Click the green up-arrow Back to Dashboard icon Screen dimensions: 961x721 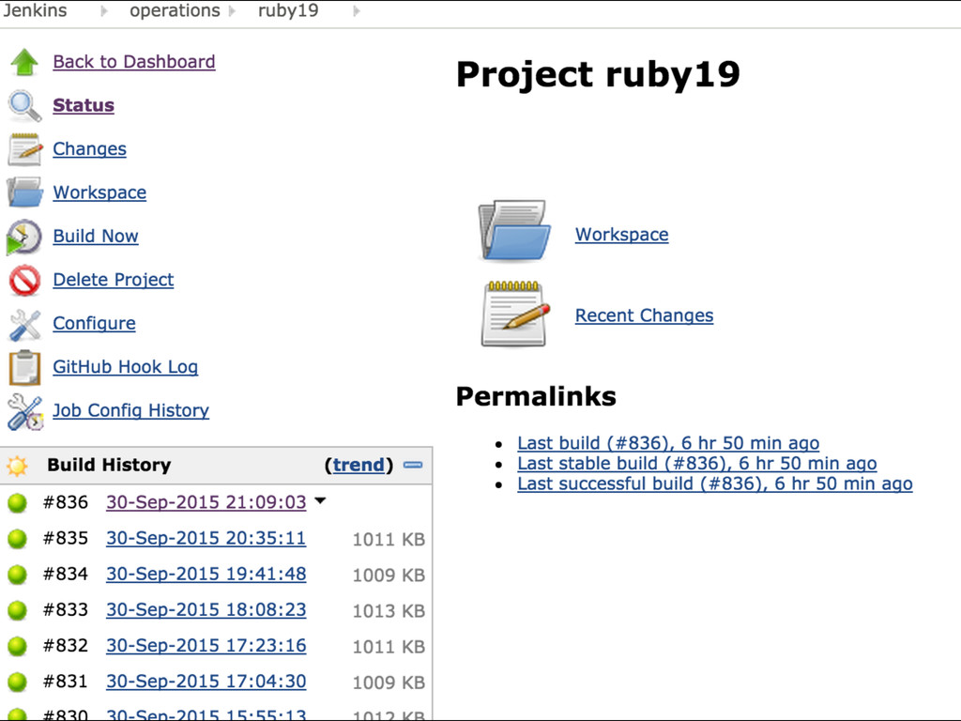[24, 62]
